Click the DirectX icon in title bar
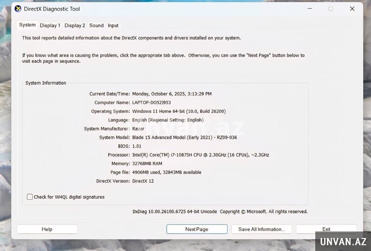371x251 pixels. point(18,8)
